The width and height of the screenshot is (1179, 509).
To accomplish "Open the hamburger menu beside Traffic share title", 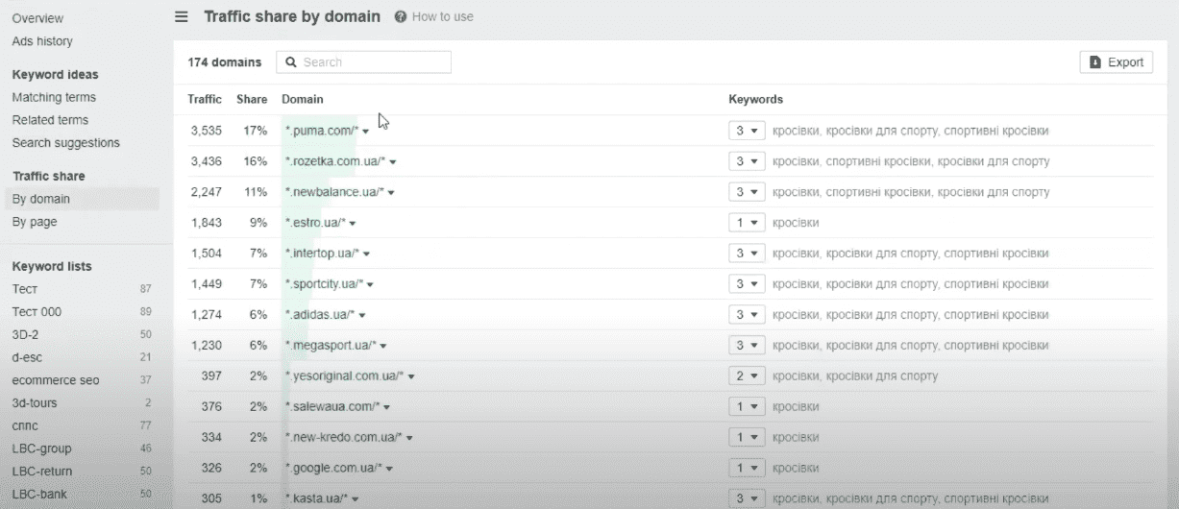I will click(x=182, y=17).
